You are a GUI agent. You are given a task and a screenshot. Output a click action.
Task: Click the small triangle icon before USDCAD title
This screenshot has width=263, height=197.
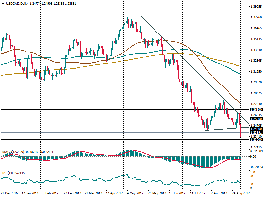3,3
